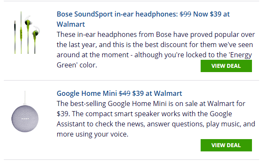Click the four LED dots on the speaker
The height and width of the screenshot is (162, 263).
pos(25,119)
